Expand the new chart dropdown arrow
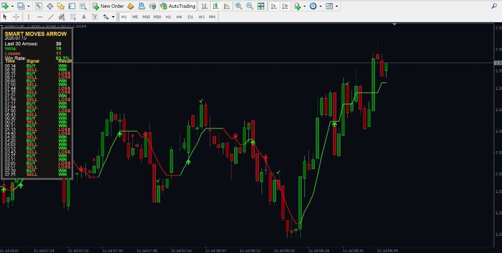The image size is (502, 253). pyautogui.click(x=13, y=6)
